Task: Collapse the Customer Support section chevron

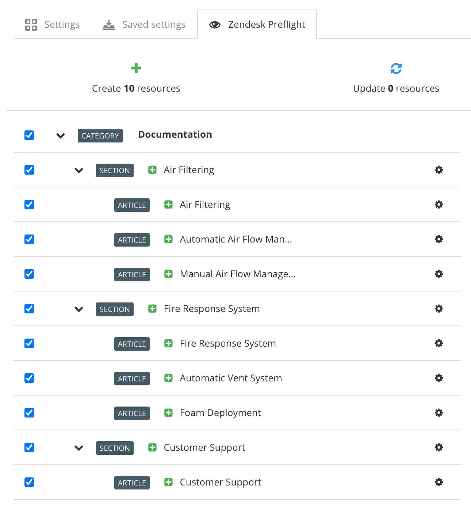Action: tap(78, 448)
